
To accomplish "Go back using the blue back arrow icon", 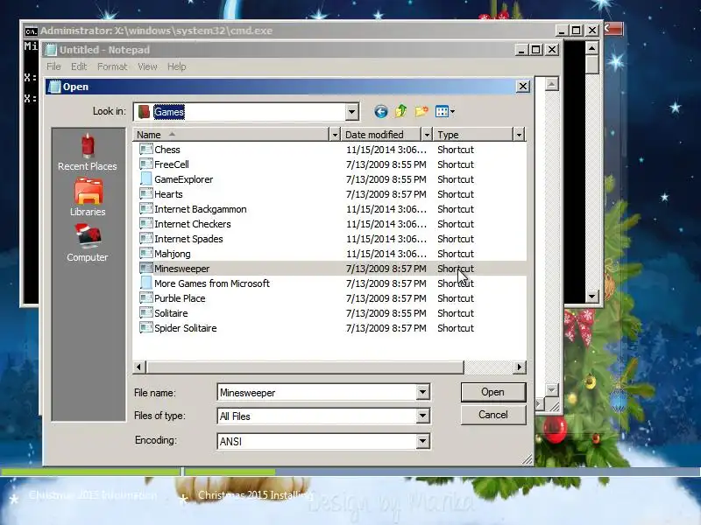I will [x=381, y=111].
